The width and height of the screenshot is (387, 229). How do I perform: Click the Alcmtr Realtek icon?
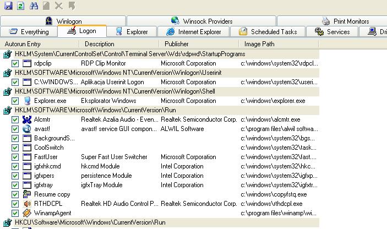tap(27, 119)
